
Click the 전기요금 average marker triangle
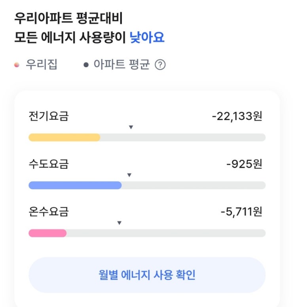pos(131,127)
